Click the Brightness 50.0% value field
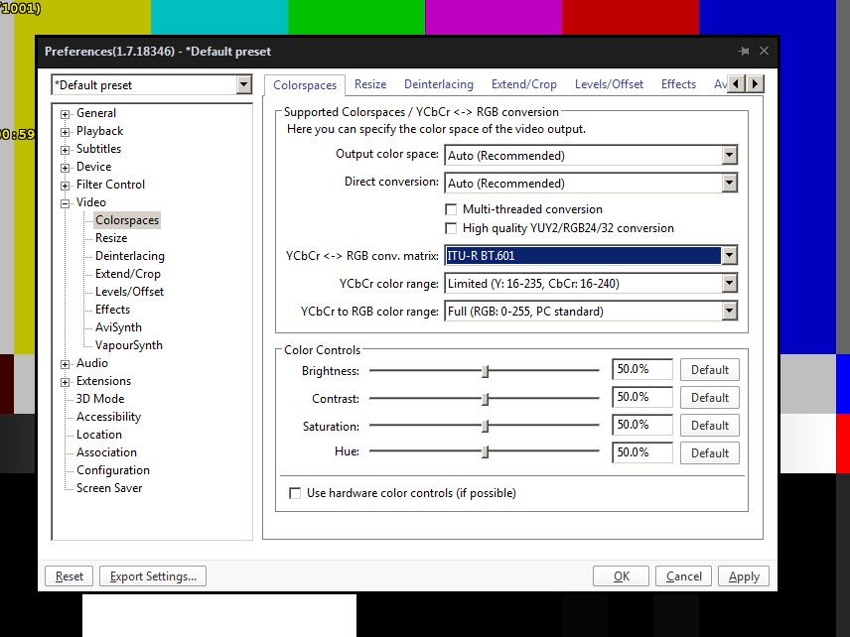This screenshot has width=850, height=637. point(642,369)
